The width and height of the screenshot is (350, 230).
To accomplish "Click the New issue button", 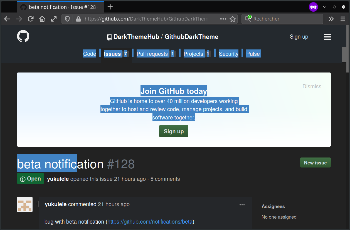I will 315,163.
